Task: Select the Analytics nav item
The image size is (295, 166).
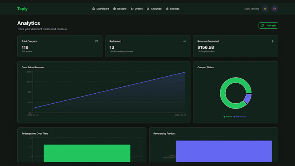Action: [x=154, y=8]
